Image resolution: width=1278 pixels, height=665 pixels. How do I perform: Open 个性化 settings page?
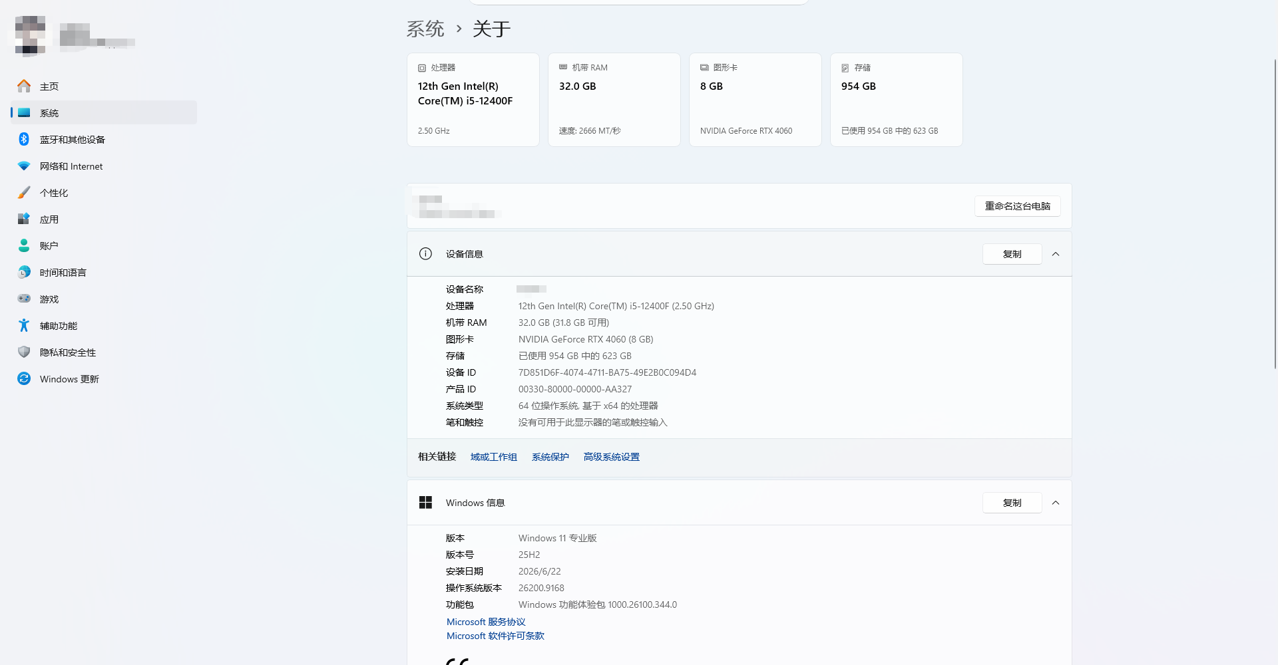pyautogui.click(x=104, y=192)
